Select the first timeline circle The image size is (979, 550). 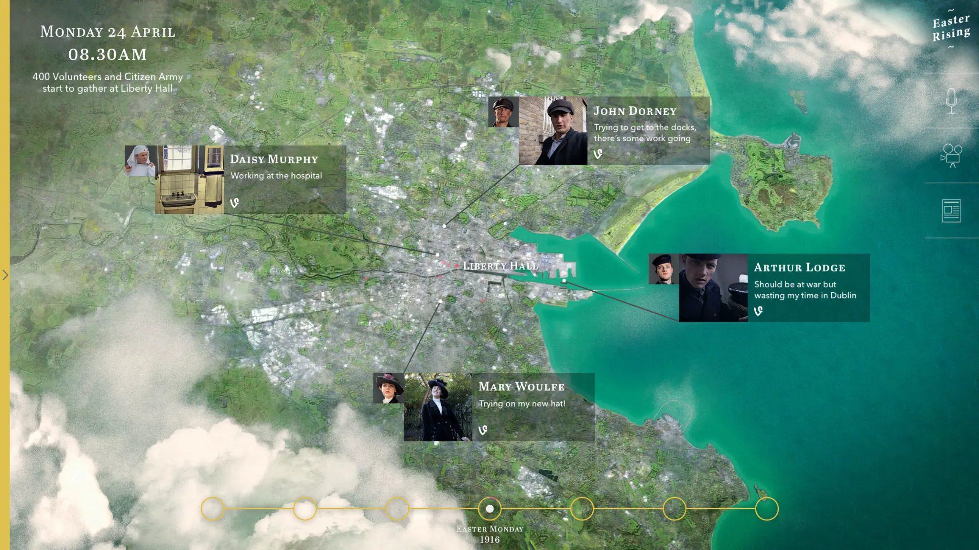[x=212, y=509]
